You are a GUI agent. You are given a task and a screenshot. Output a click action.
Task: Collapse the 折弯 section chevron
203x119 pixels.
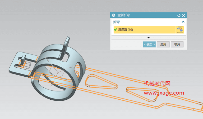183,22
